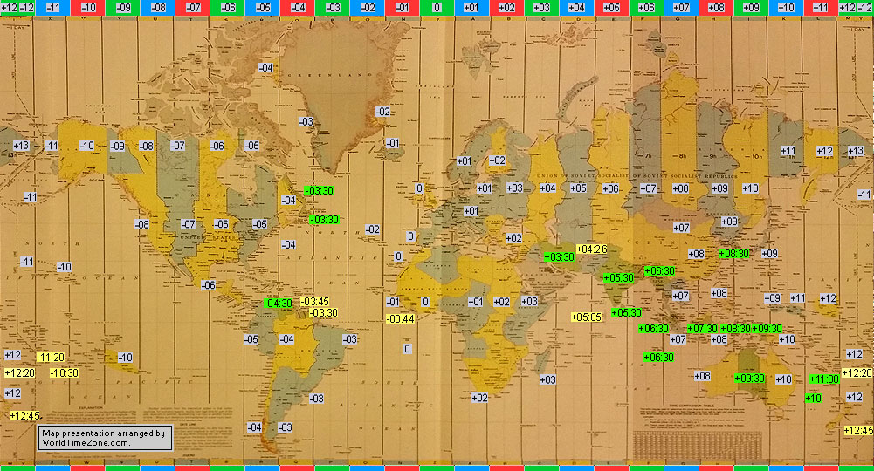874x471 pixels.
Task: Click the 0 cell in the top header strip
Action: click(437, 7)
